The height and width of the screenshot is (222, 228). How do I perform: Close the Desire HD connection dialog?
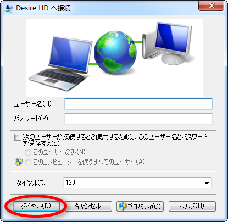tap(211, 5)
